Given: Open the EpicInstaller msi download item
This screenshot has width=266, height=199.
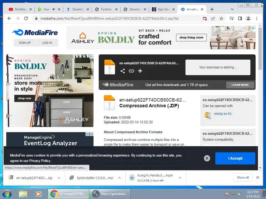Looking at the screenshot, I should coord(92,178).
